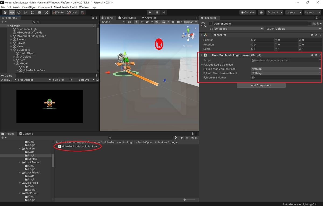The width and height of the screenshot is (323, 206).
Task: Open the P_Holo Mon Janken Result dropdown
Action: (x=286, y=73)
